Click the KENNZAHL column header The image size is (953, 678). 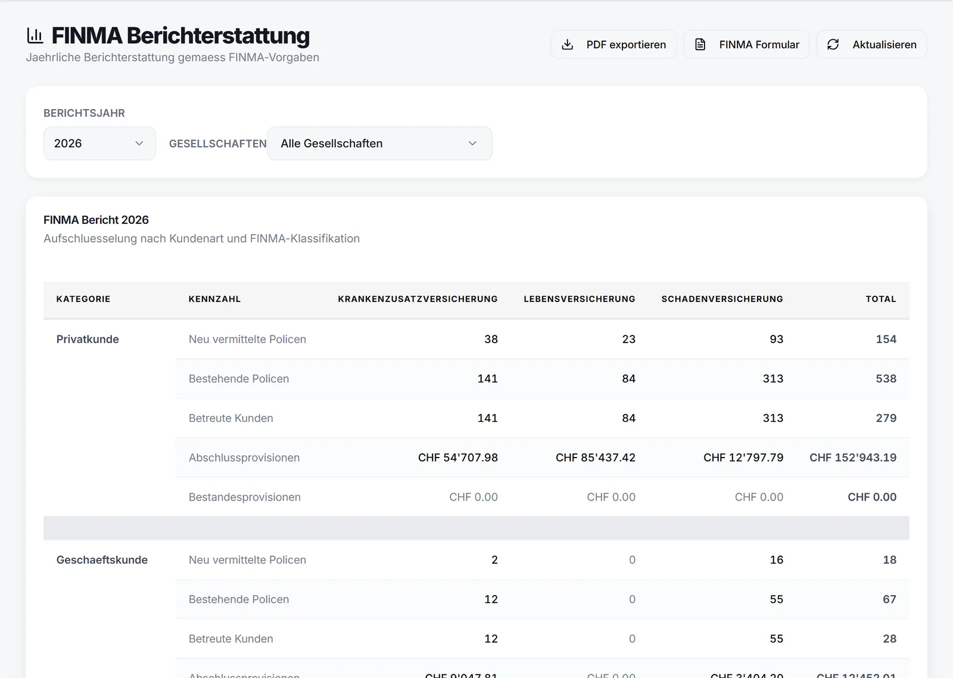pyautogui.click(x=214, y=299)
